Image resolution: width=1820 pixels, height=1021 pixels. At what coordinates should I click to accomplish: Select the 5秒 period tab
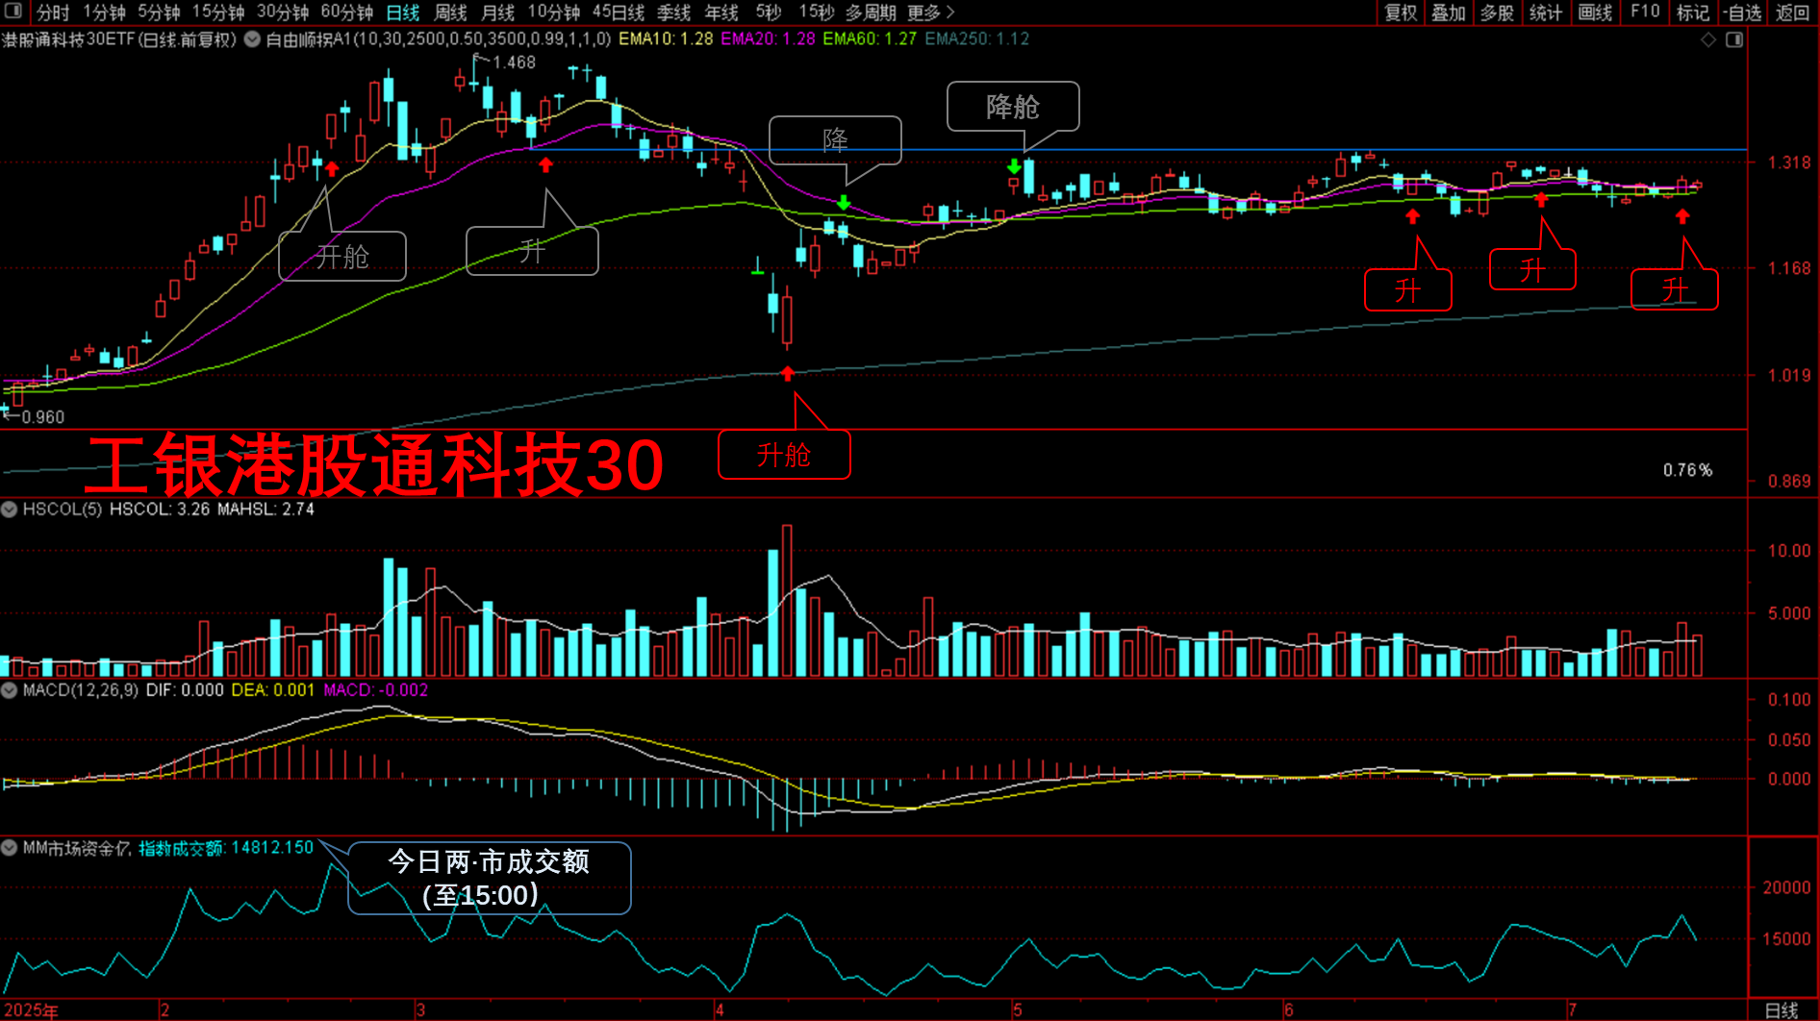pos(769,12)
